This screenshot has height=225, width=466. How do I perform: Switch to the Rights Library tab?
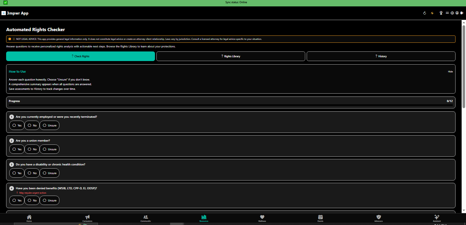point(231,56)
